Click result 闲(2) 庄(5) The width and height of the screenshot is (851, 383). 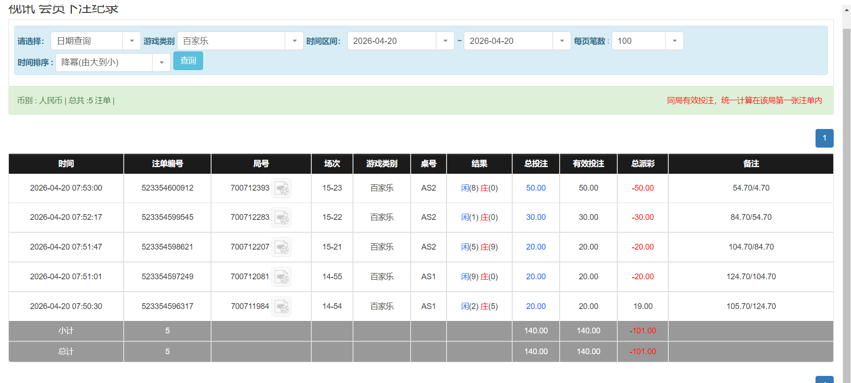[479, 306]
